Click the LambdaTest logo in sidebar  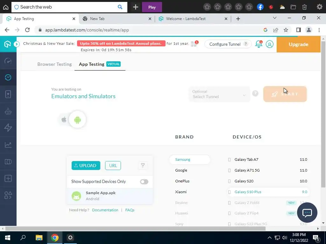point(8,44)
